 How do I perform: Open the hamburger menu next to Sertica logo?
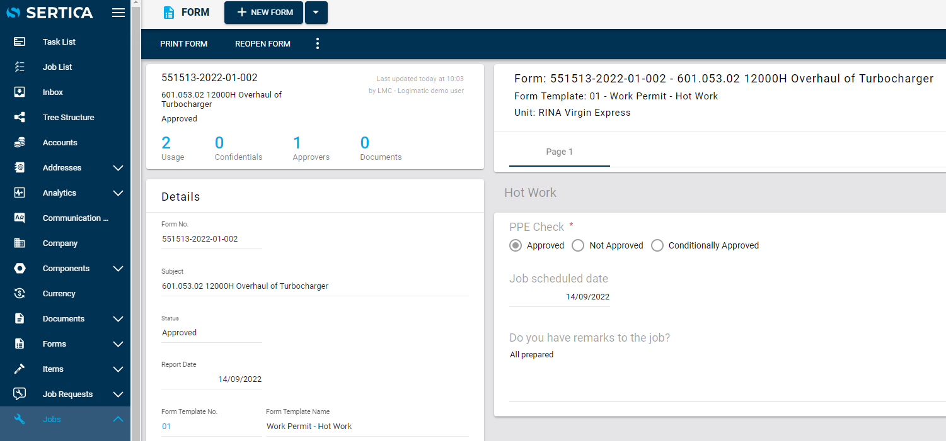pyautogui.click(x=118, y=13)
